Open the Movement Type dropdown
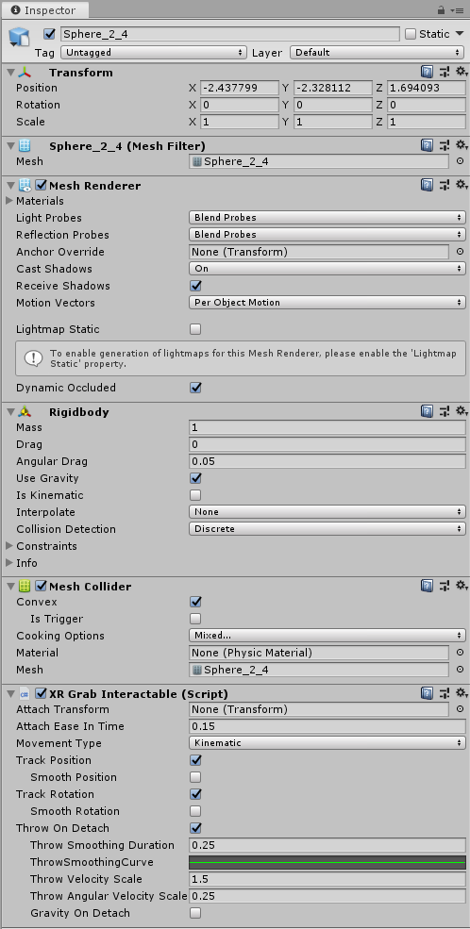This screenshot has height=929, width=470. coord(327,743)
